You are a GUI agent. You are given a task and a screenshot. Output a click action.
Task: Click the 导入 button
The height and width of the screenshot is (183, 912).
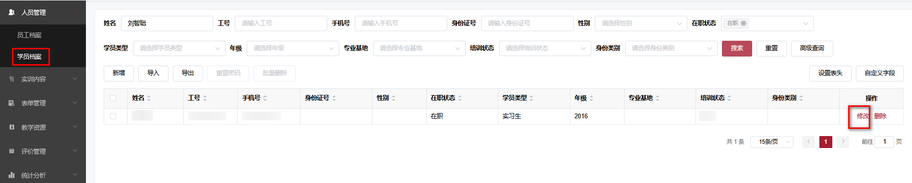[x=153, y=73]
